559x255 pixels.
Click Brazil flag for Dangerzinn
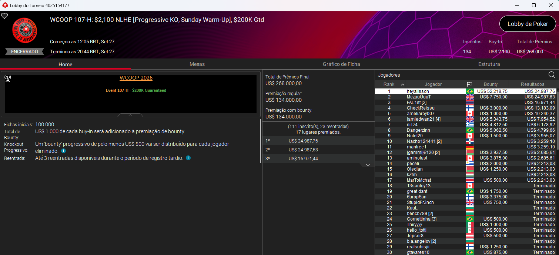[x=469, y=130]
